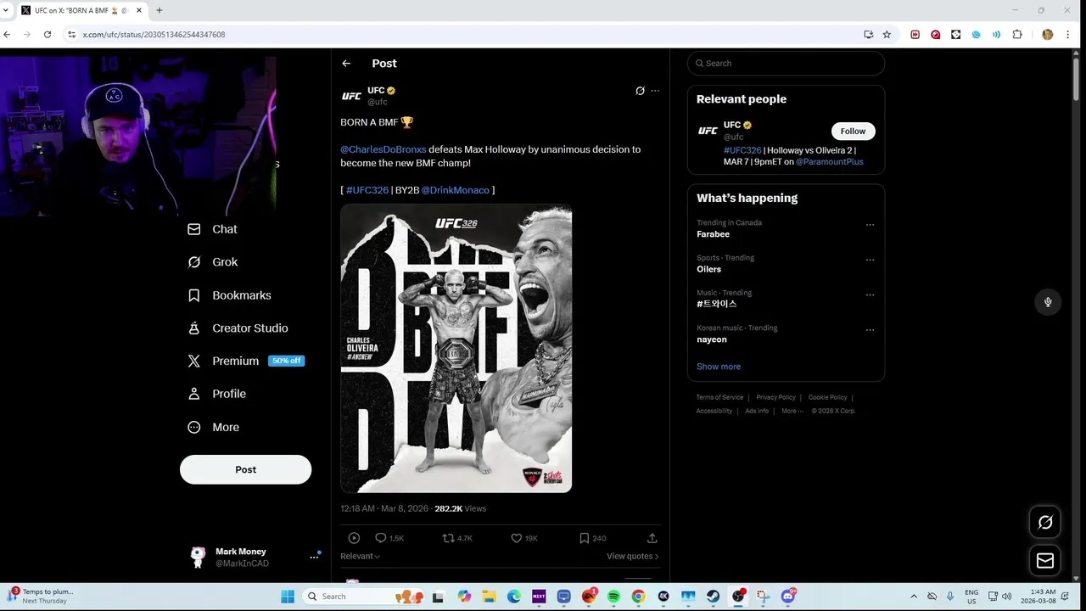Open the Chrome Extensions puzzle icon
Image resolution: width=1086 pixels, height=611 pixels.
click(1017, 35)
